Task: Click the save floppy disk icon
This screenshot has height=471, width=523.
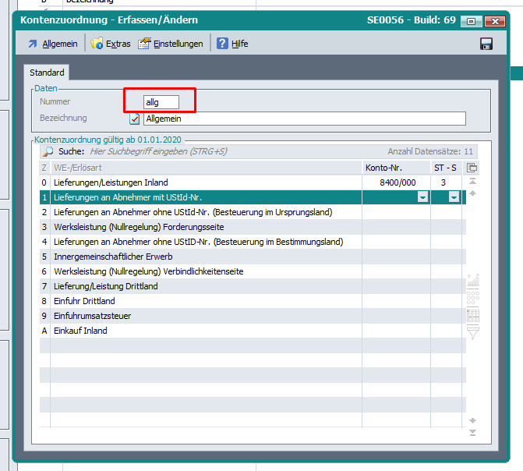Action: click(x=486, y=44)
